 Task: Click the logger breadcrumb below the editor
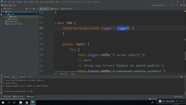[73, 74]
